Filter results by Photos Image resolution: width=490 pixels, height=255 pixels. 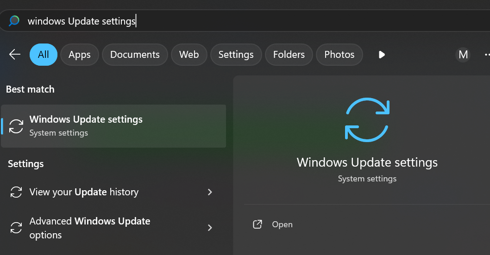pos(339,55)
